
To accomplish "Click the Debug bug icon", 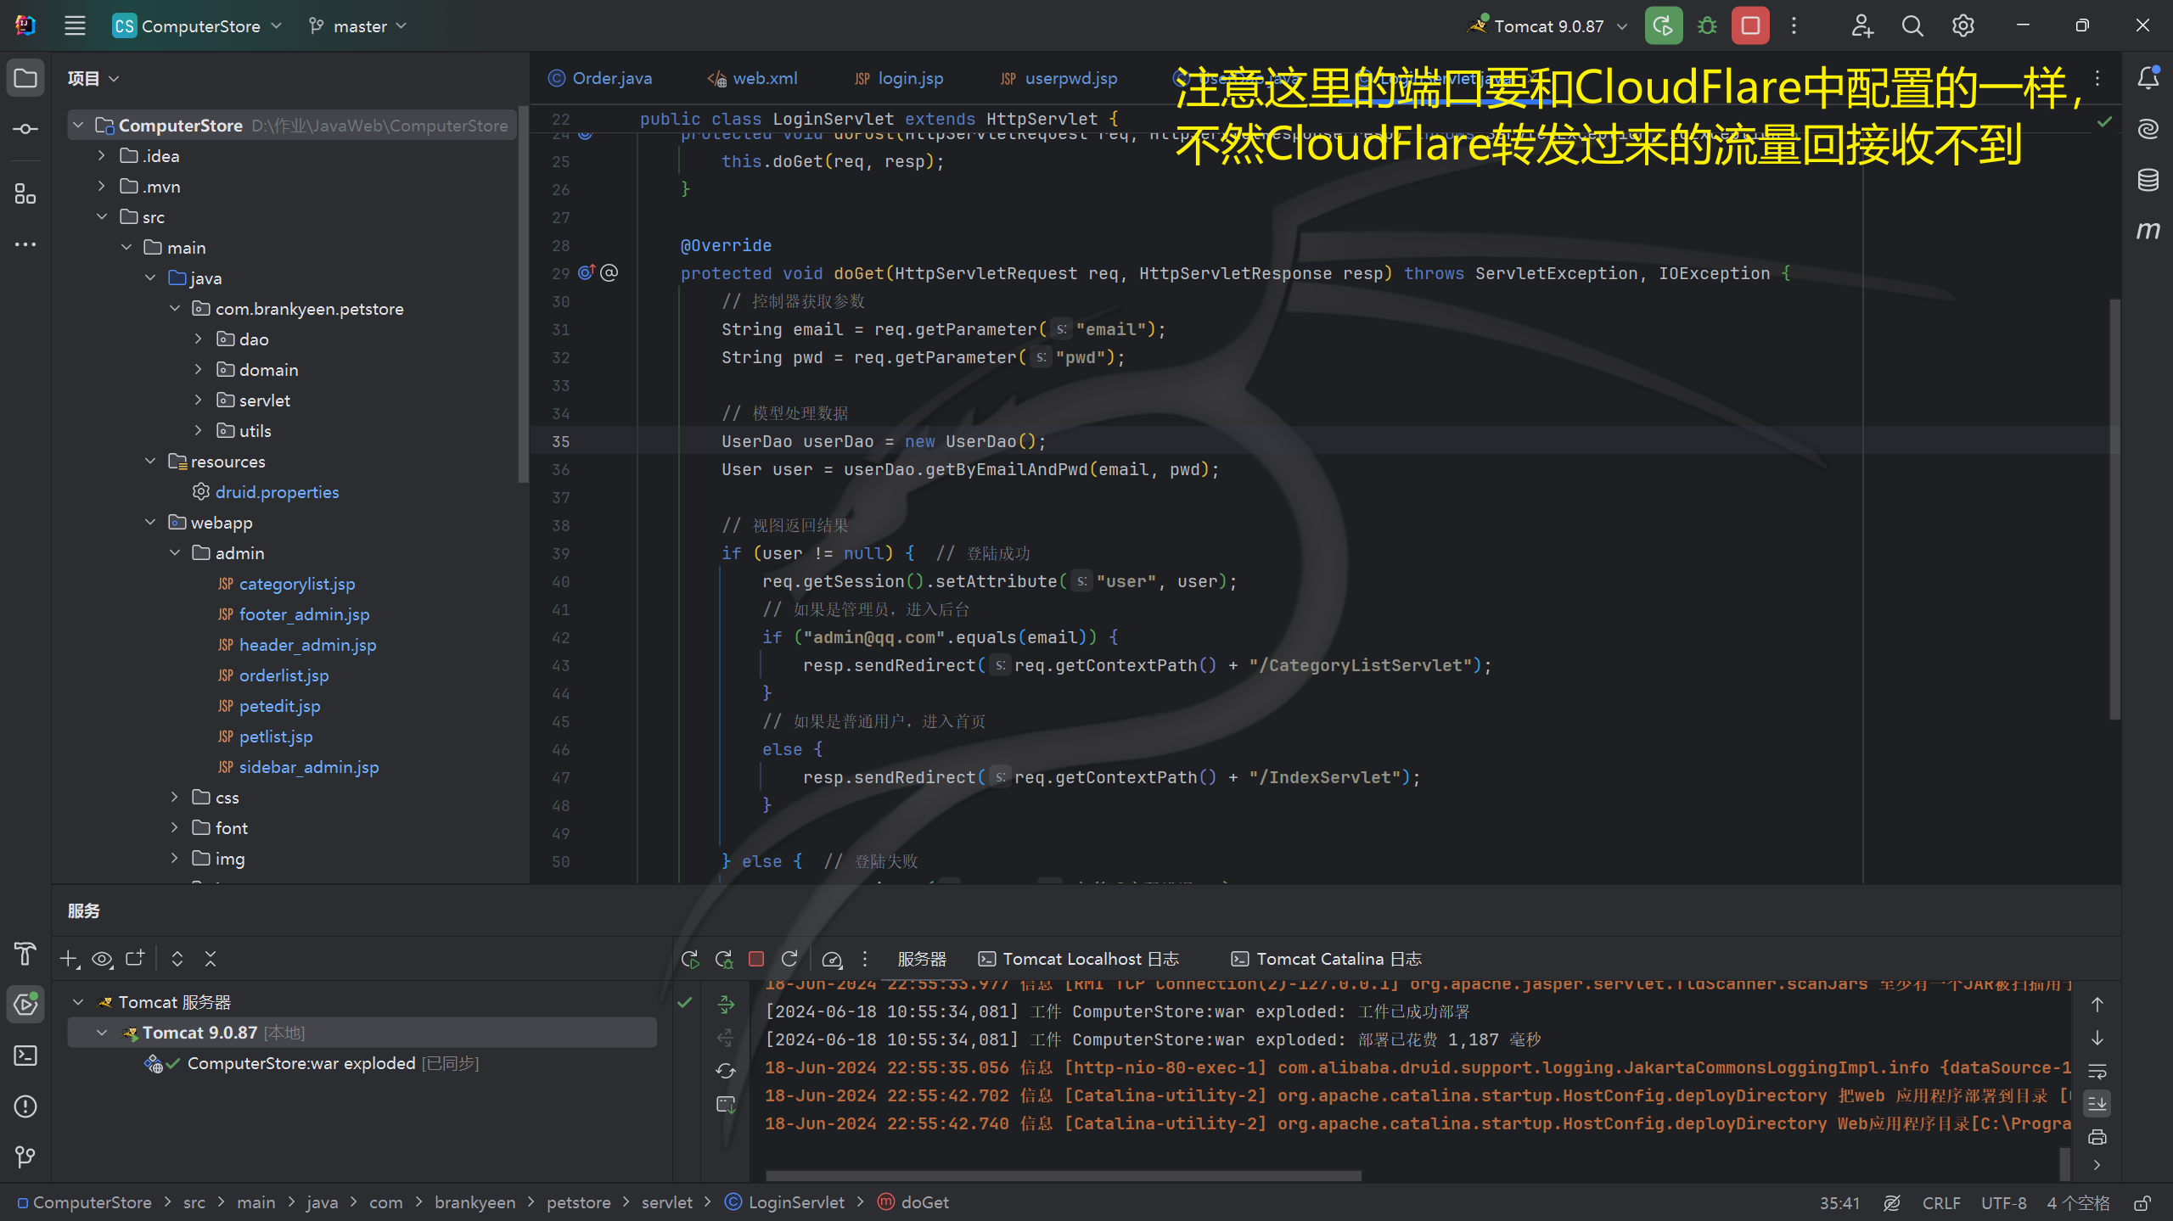I will (1707, 25).
